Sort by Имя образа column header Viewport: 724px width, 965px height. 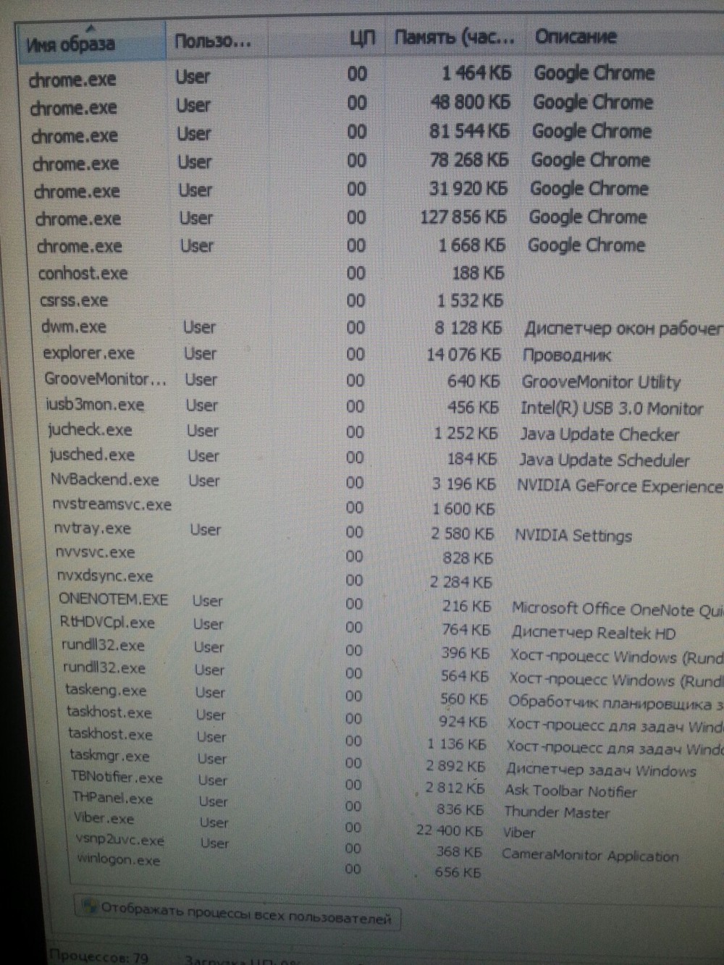pyautogui.click(x=93, y=43)
